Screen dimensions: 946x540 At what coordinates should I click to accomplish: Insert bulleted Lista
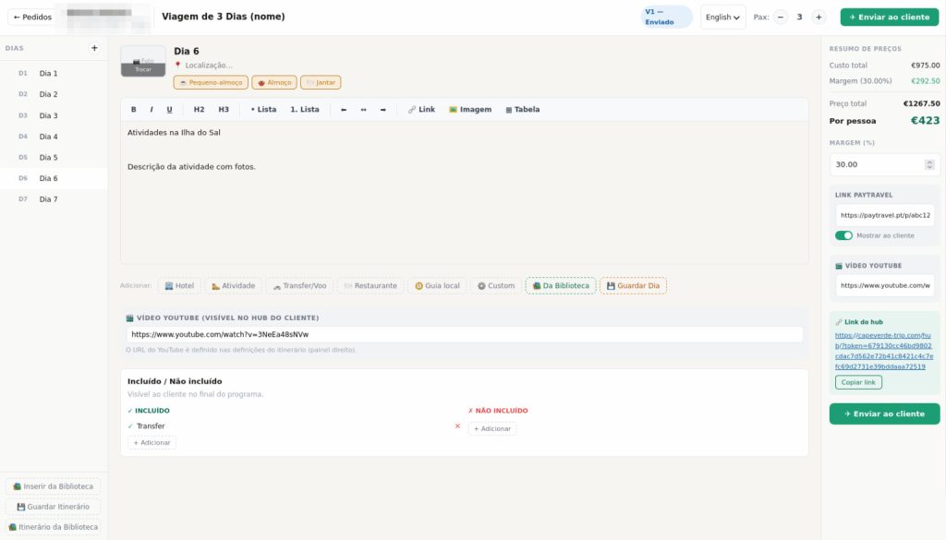click(263, 110)
